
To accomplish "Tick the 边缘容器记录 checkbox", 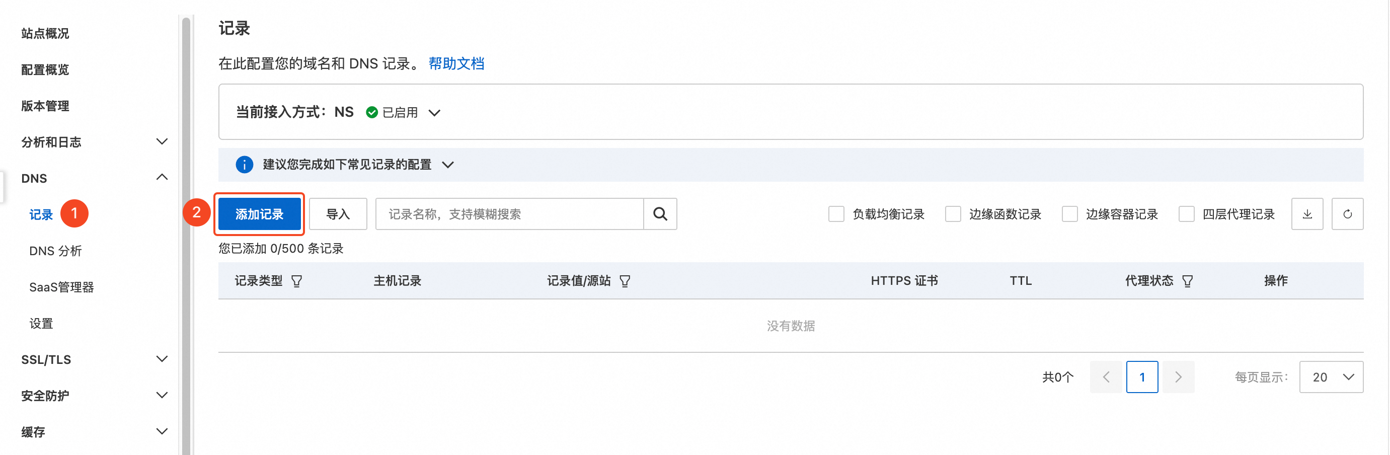I will pos(1069,214).
